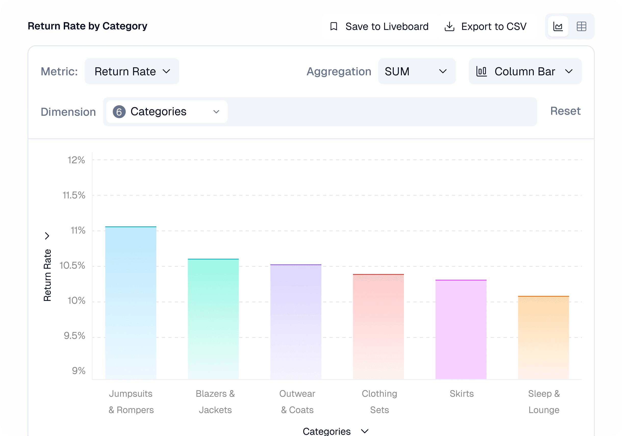
Task: Click the Aggregation label
Action: pos(339,72)
